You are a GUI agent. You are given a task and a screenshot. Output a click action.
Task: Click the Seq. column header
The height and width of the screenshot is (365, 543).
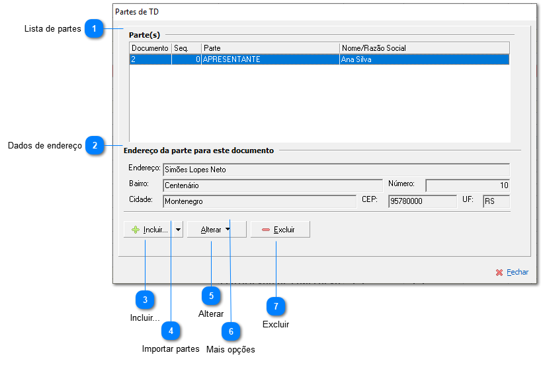pos(186,48)
